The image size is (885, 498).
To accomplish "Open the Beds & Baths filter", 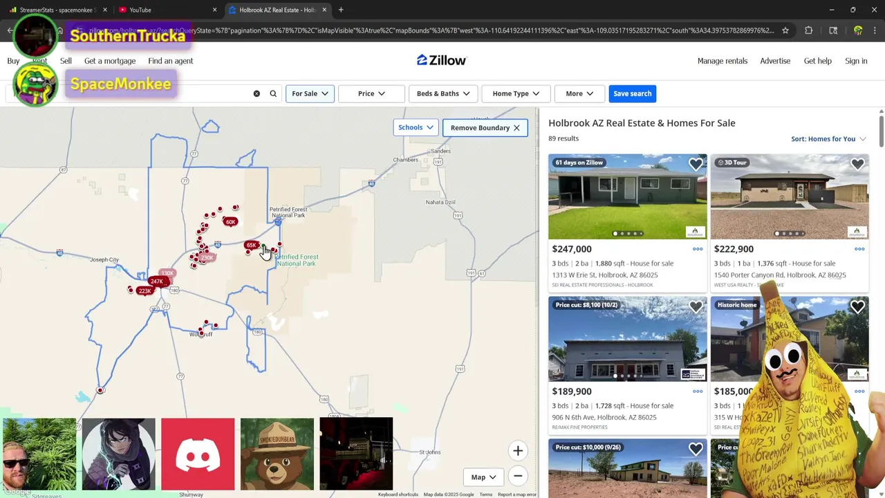I will [x=443, y=93].
